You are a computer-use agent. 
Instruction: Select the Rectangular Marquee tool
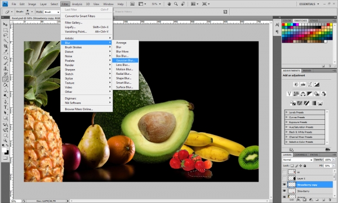(5, 30)
